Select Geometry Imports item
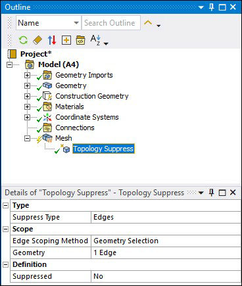Screen dimensions: 242x286 tap(84, 75)
